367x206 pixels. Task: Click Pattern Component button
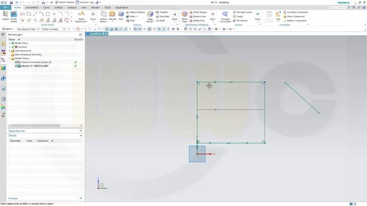[x=295, y=21]
